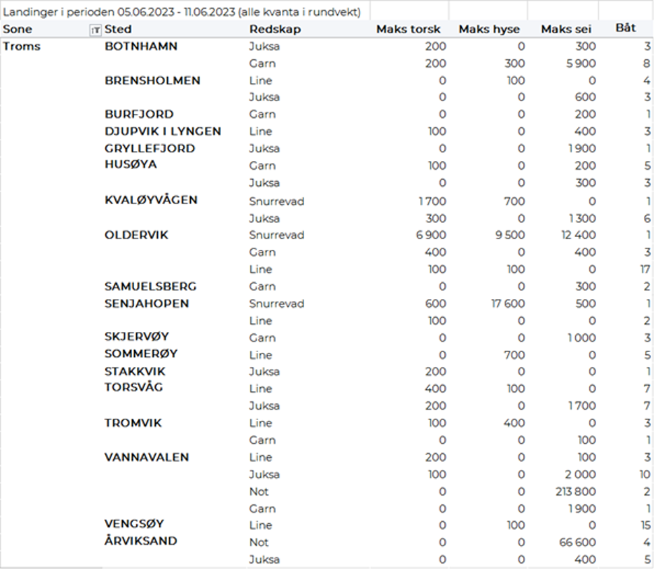Viewport: 654px width, 569px height.
Task: Click the VANNAVALEN row label
Action: pos(146,457)
